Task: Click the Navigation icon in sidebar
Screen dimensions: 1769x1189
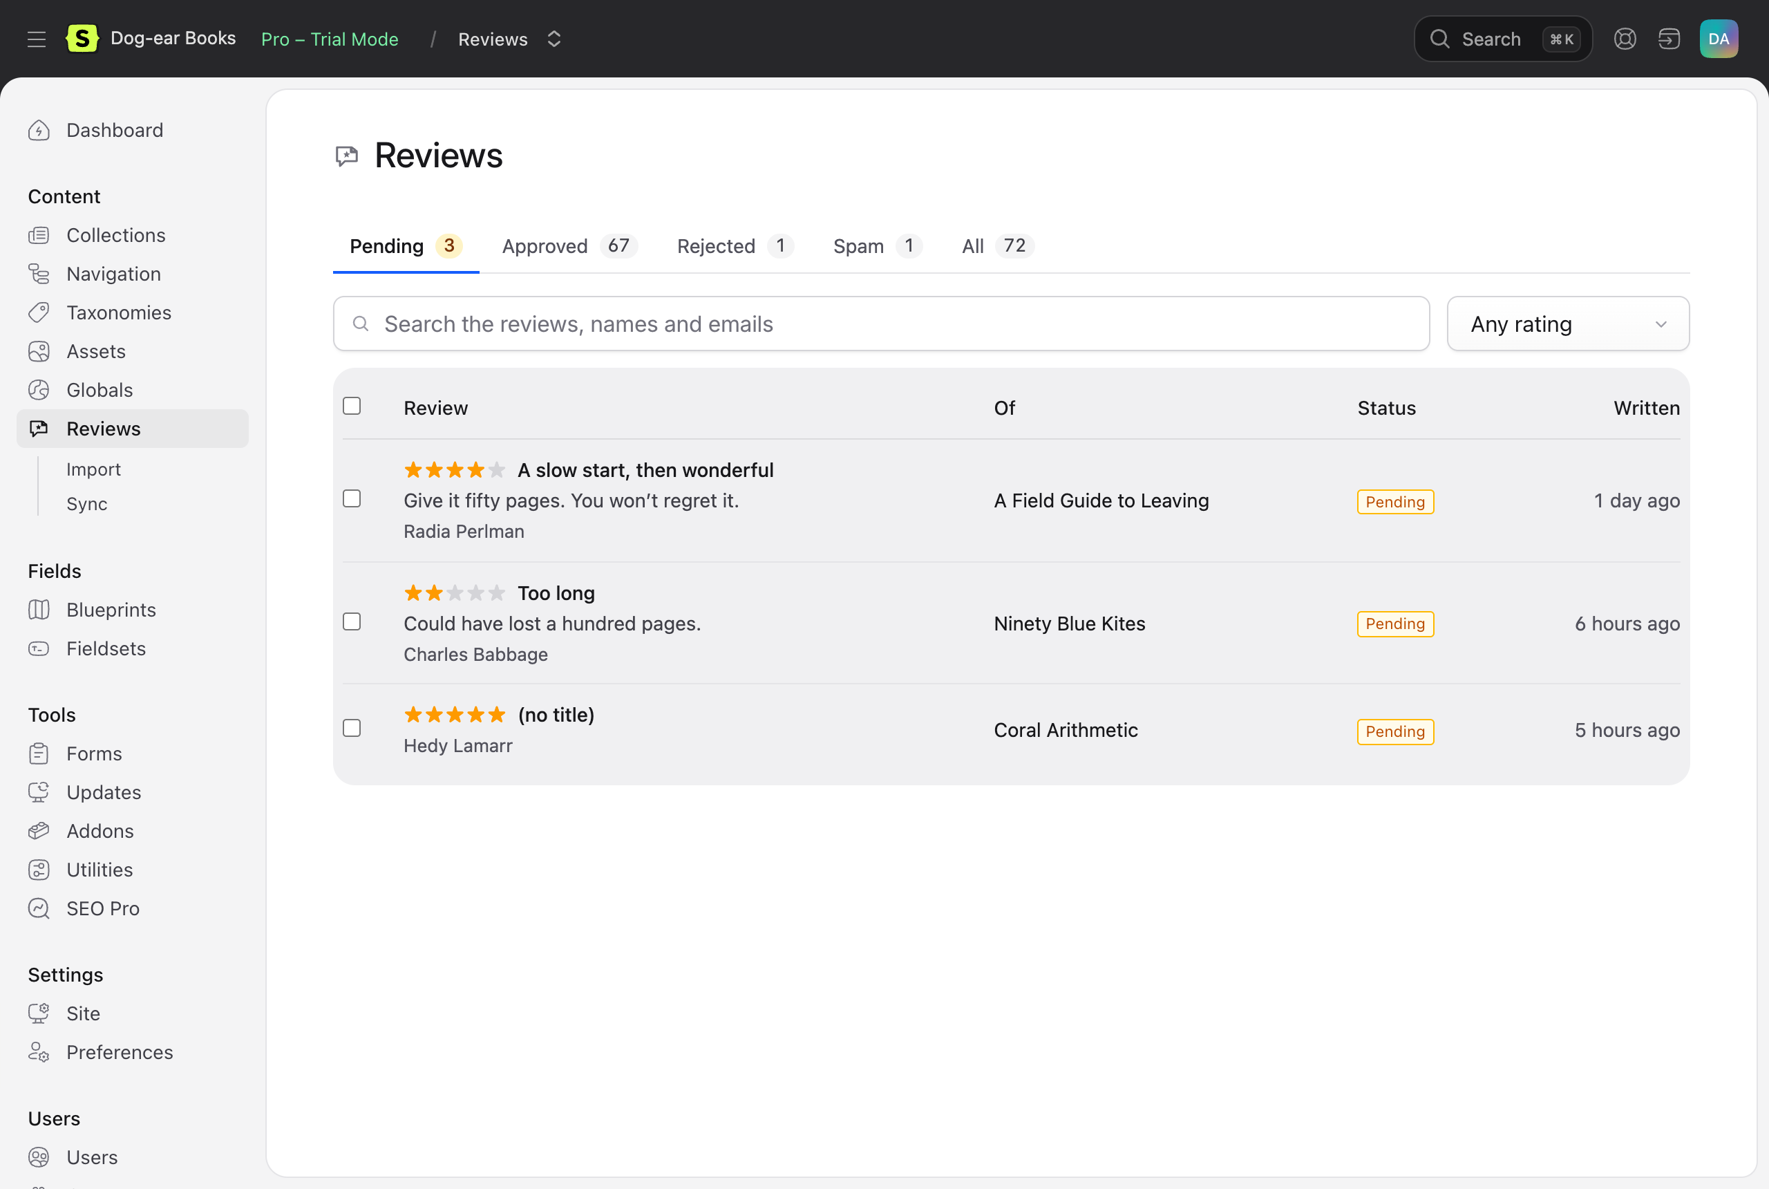Action: point(39,274)
